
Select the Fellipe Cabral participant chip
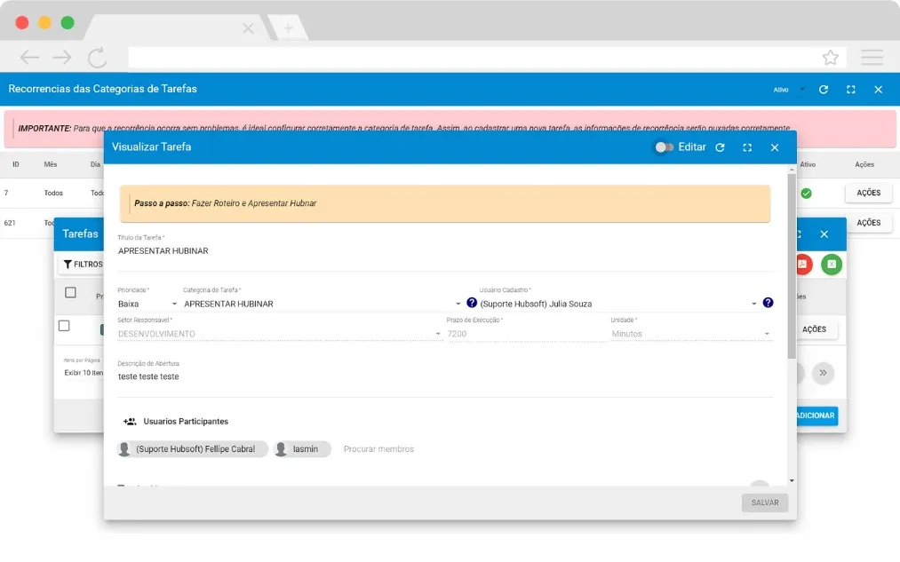(x=192, y=449)
